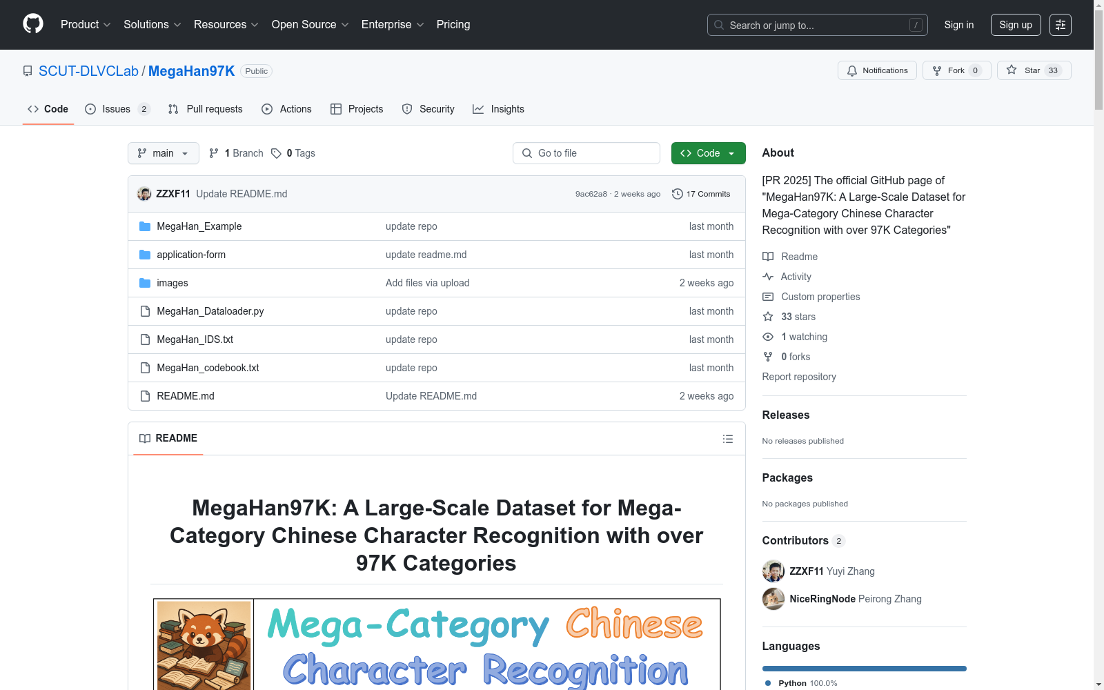Click the Search or jump to field
The height and width of the screenshot is (690, 1104).
818,25
